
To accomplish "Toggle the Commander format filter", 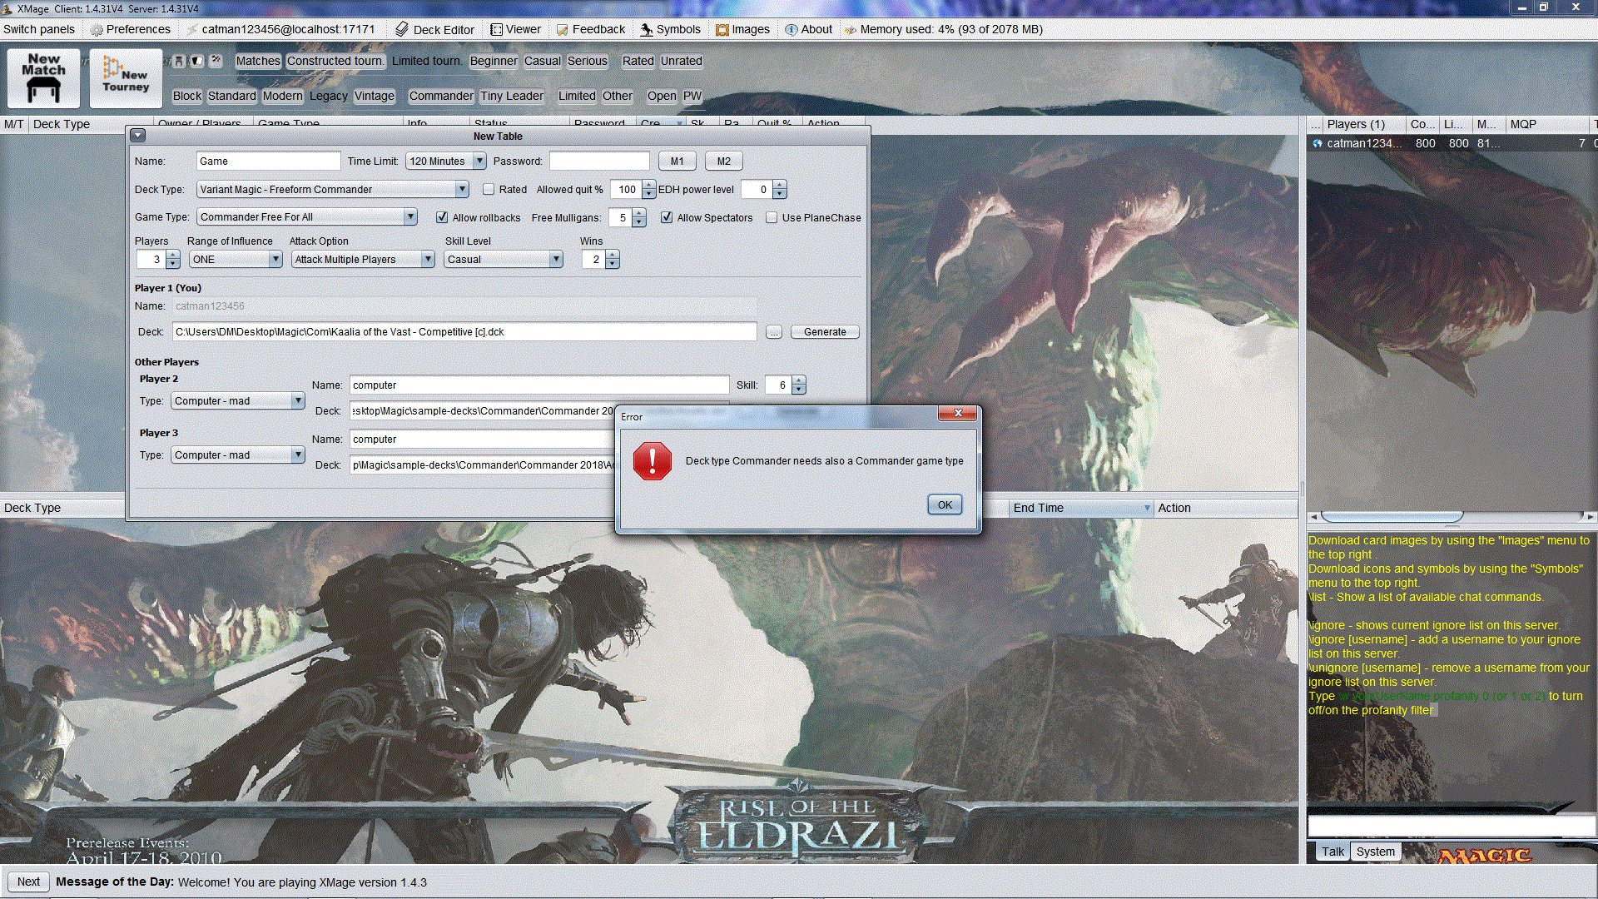I will pos(441,96).
